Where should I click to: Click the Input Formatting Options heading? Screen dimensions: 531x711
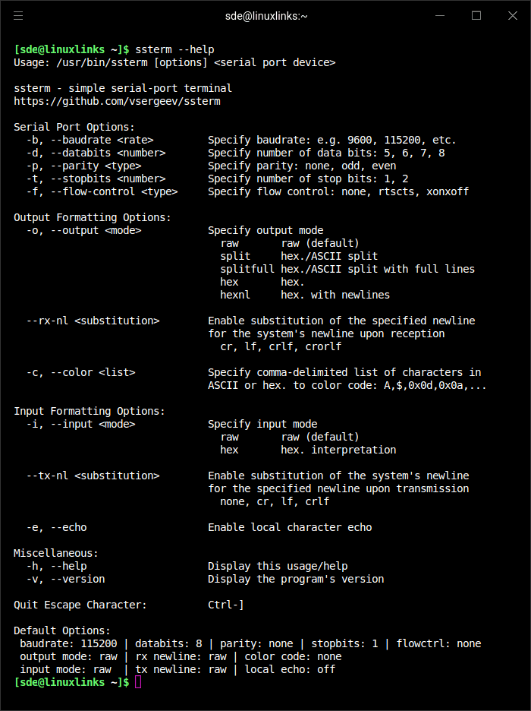90,411
